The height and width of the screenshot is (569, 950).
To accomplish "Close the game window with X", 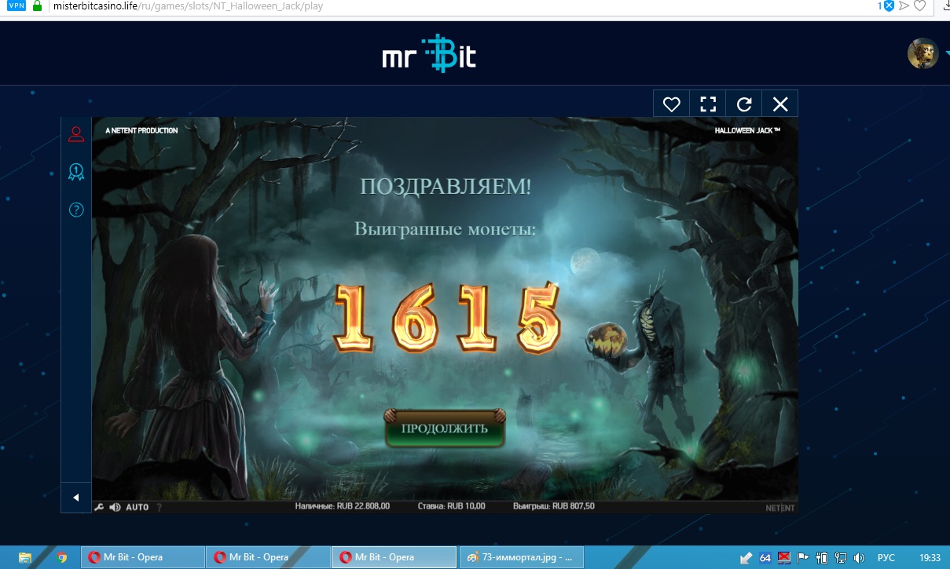I will click(780, 104).
